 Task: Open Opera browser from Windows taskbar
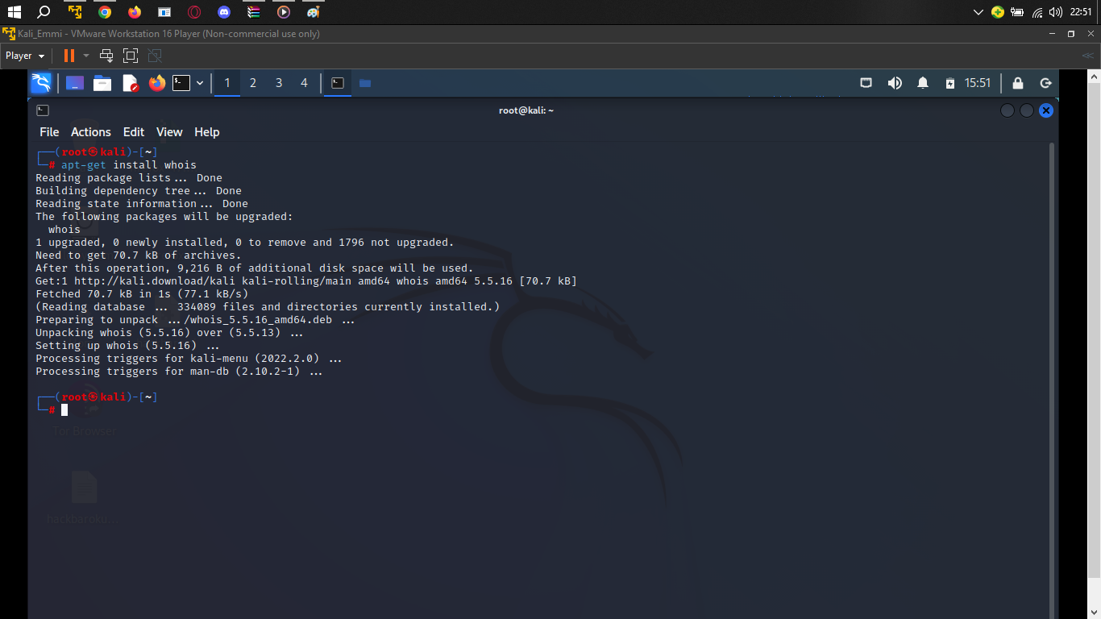click(x=194, y=12)
